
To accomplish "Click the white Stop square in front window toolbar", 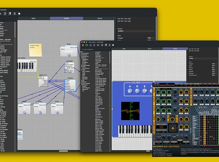I will point(113,45).
